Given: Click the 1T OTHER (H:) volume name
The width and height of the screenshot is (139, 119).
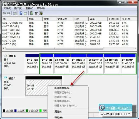Looking at the screenshot, I should click(14, 23).
